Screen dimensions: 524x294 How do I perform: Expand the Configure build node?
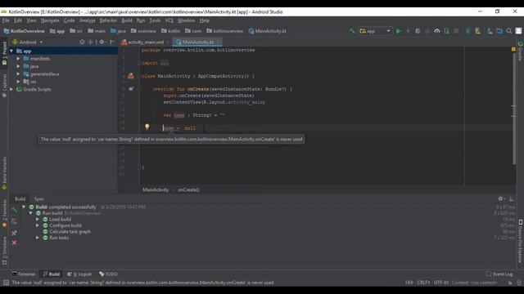38,225
